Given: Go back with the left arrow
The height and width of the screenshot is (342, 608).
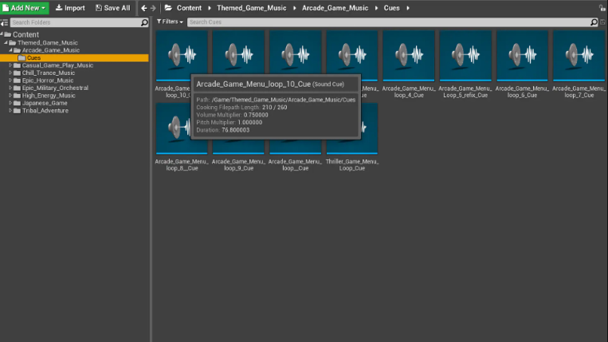Looking at the screenshot, I should click(144, 8).
